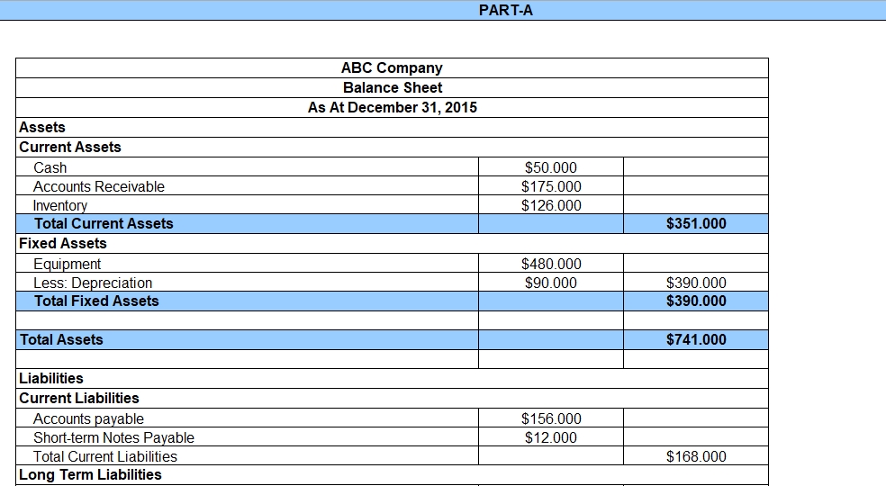Select the Balance Sheet title cell
Screen dimensions: 886x486
392,88
